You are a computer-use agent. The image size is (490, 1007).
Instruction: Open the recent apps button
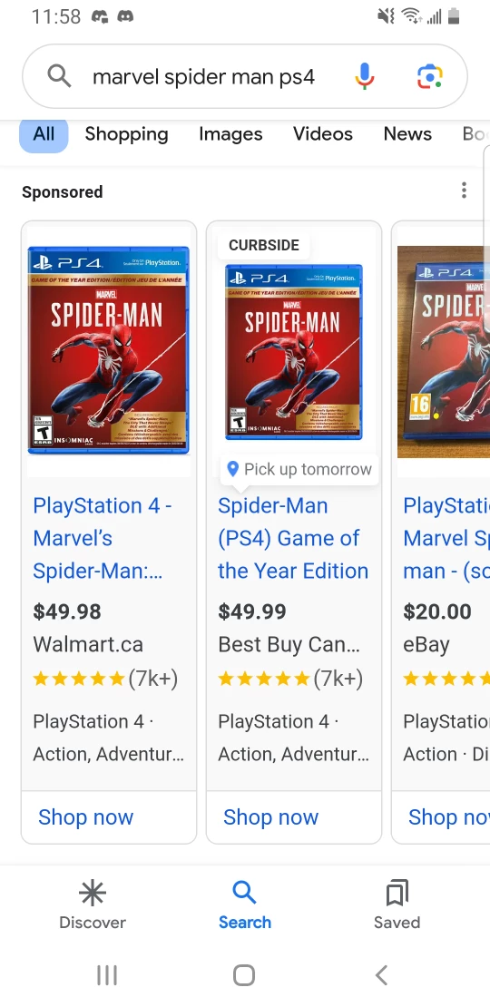(x=106, y=975)
